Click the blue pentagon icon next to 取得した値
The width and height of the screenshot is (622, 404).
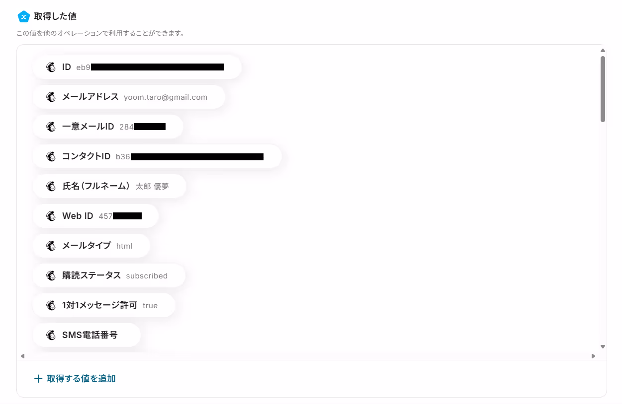pos(24,16)
